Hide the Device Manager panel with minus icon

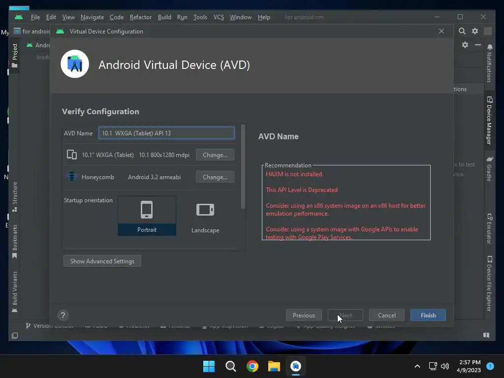[478, 45]
